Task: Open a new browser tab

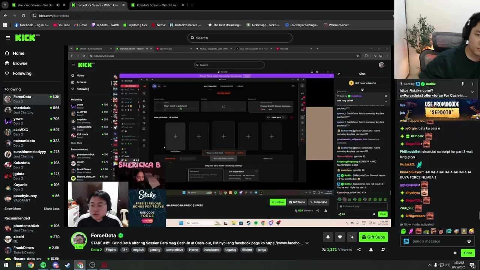Action: tap(192, 5)
